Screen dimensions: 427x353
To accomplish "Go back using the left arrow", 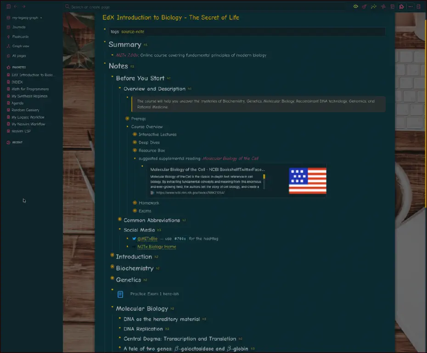I will tap(16, 6).
